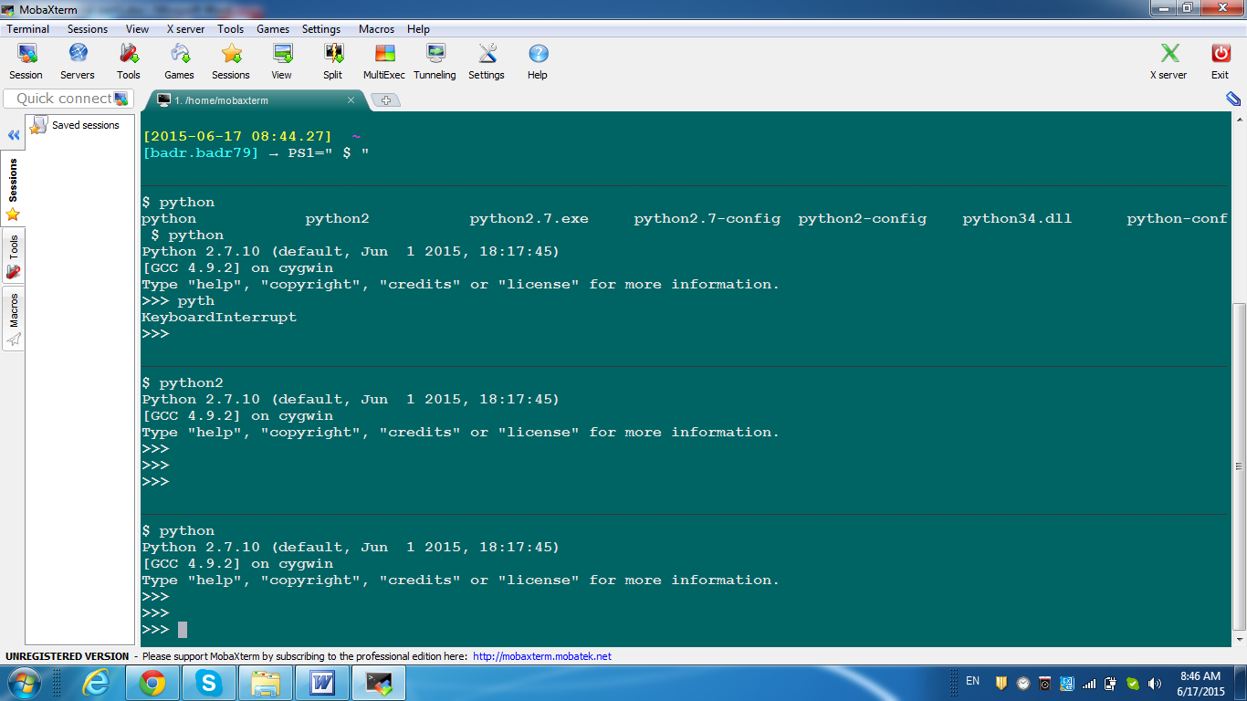Open the X server menu
Viewport: 1247px width, 701px height.
(x=185, y=29)
